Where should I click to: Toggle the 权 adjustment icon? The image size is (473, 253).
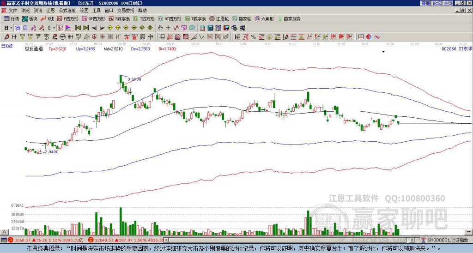60,28
